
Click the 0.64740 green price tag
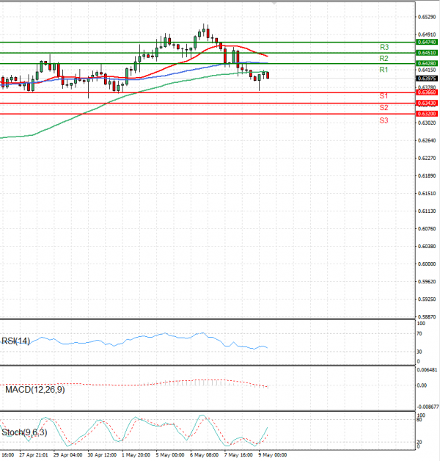point(427,43)
